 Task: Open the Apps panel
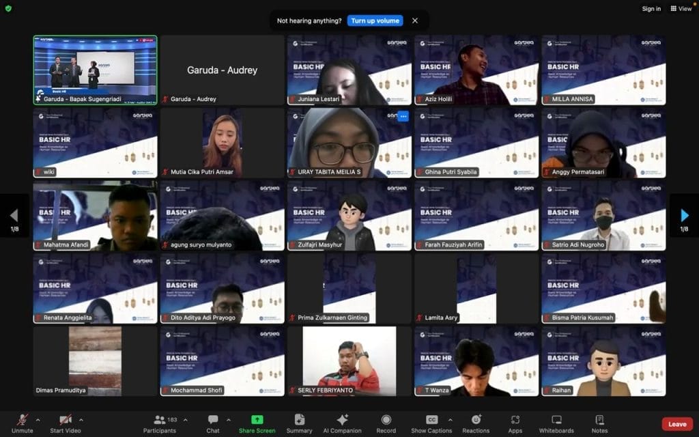[x=515, y=420]
